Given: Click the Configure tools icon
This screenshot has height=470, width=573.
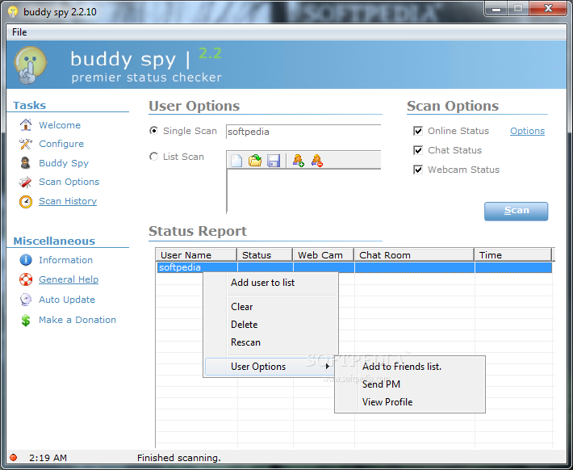Looking at the screenshot, I should (26, 144).
